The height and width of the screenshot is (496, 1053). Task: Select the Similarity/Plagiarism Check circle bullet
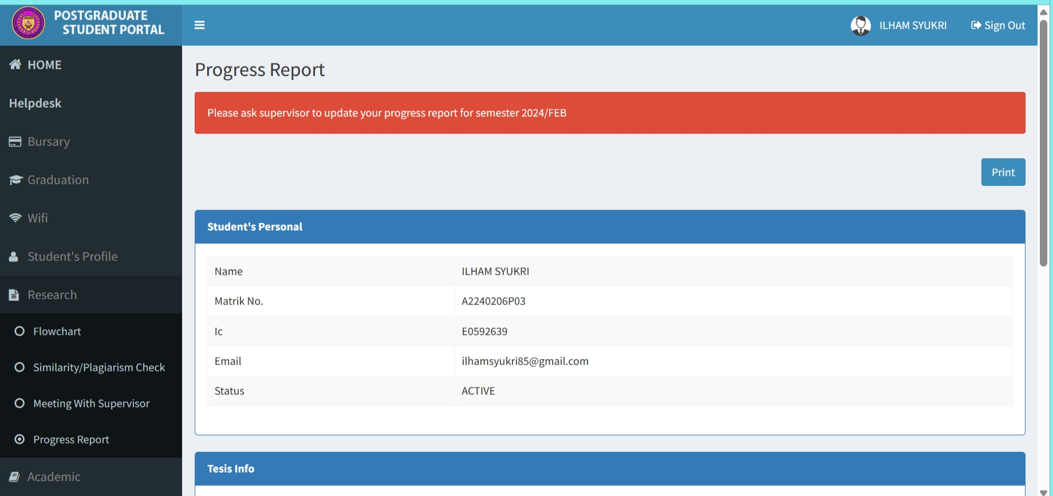(x=19, y=367)
